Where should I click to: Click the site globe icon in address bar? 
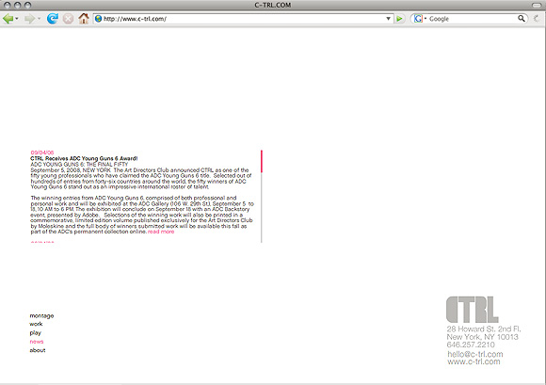click(x=99, y=19)
